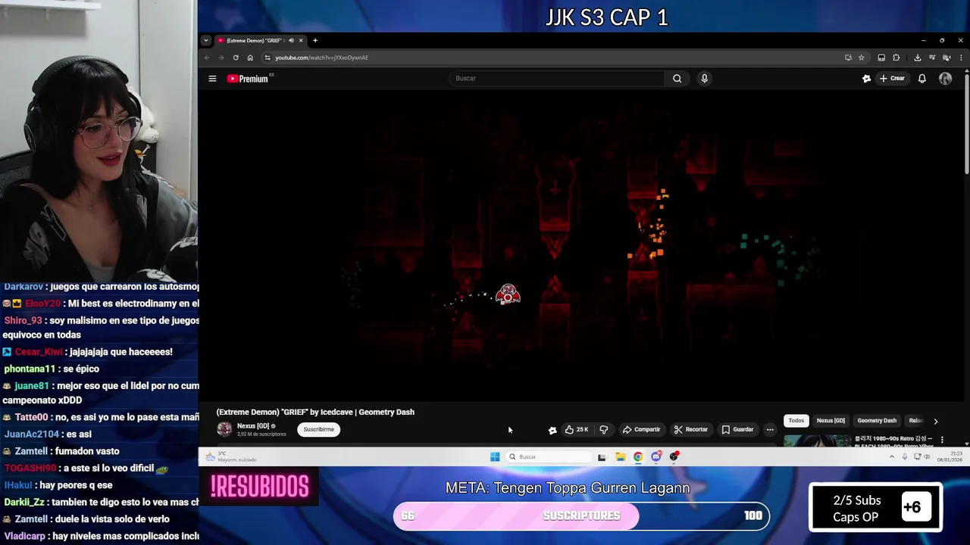This screenshot has width=970, height=545.
Task: Click the Geometry Dash video player
Action: click(x=581, y=244)
